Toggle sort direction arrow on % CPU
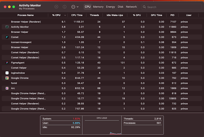This screenshot has height=137, width=204. click(x=65, y=15)
